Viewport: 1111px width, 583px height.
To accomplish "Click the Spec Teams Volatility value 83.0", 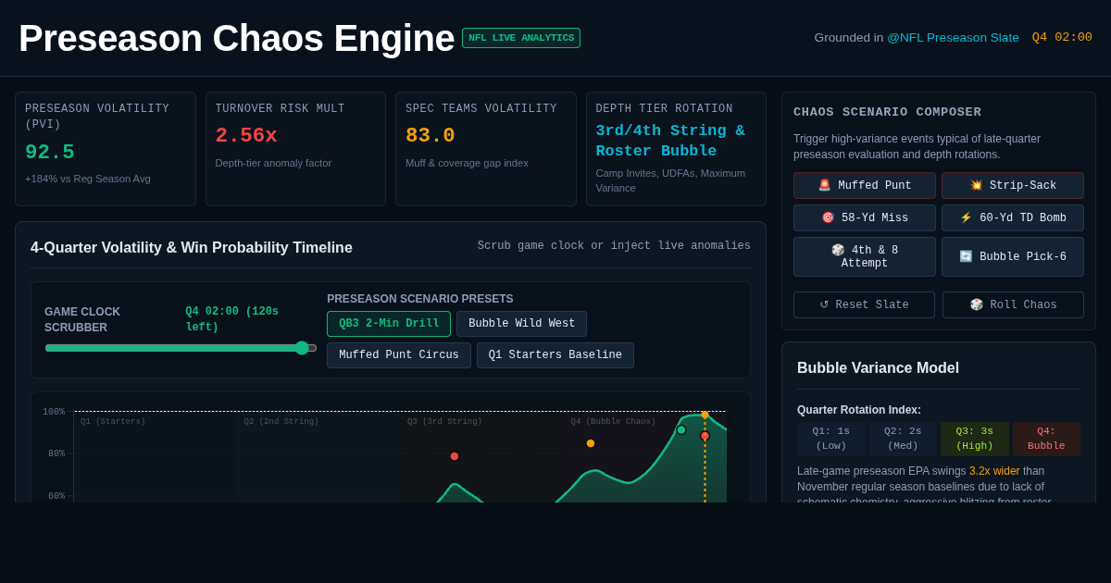I will tap(431, 136).
